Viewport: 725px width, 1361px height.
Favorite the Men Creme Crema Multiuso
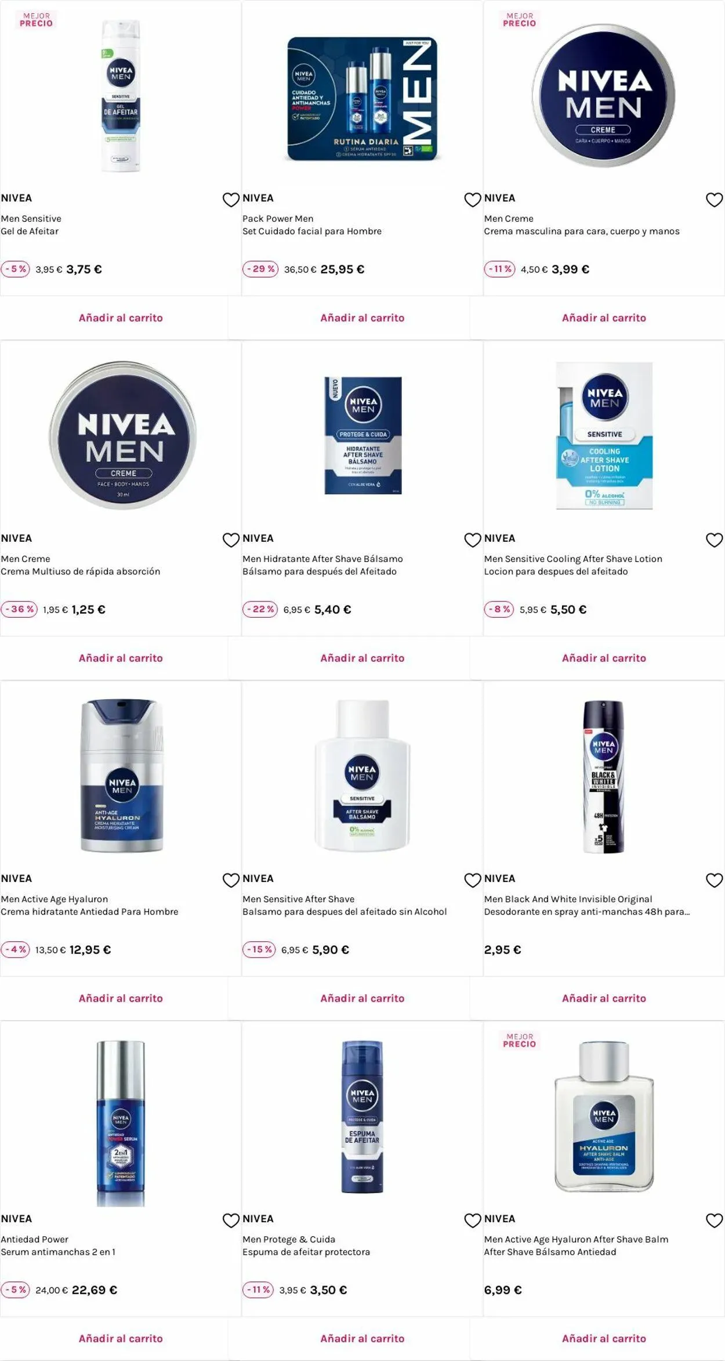coord(231,540)
